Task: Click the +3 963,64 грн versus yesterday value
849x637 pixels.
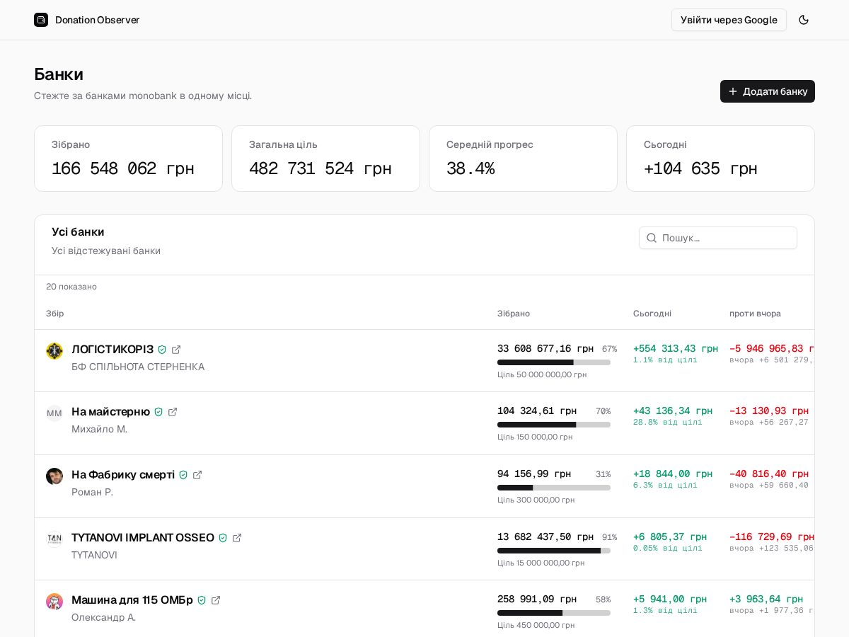Action: click(x=766, y=599)
